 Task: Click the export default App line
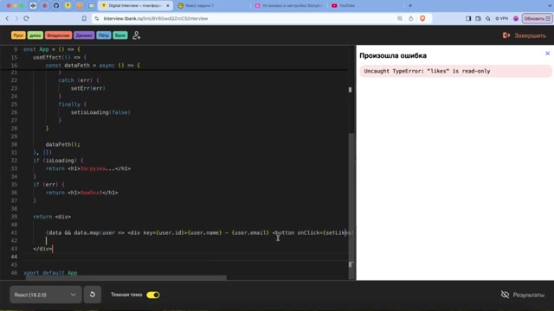50,273
